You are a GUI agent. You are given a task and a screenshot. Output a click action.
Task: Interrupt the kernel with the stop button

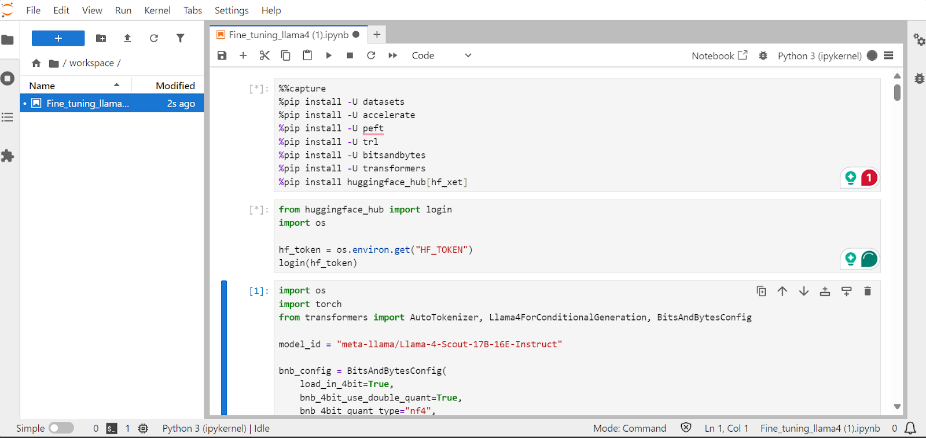350,56
